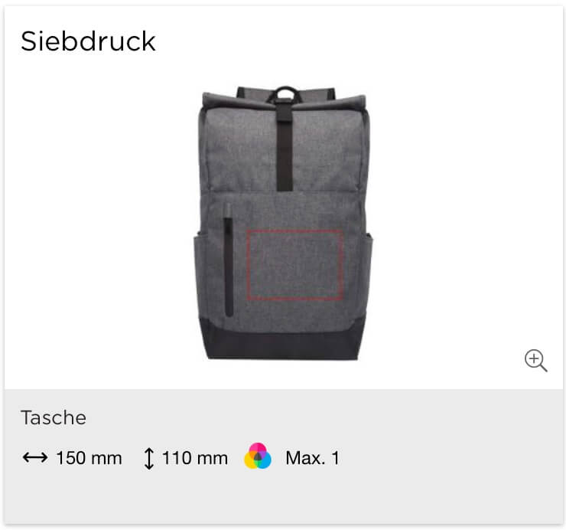566x530 pixels.
Task: Click the backpack's top carry handle
Action: click(x=285, y=93)
